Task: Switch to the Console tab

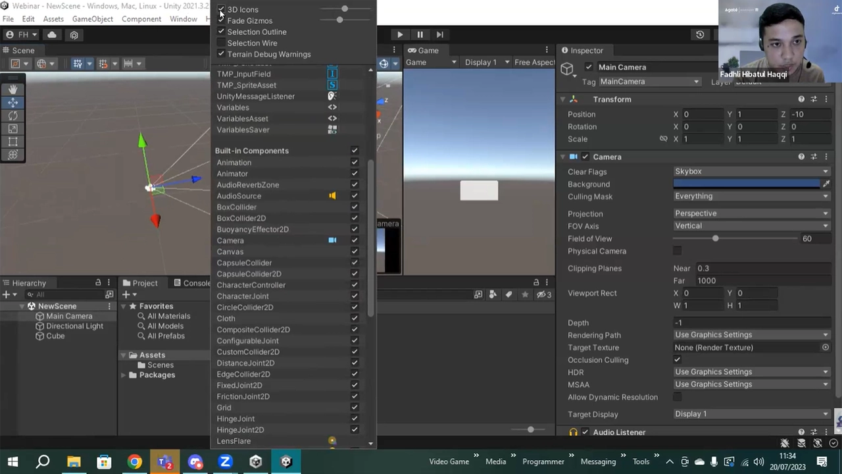Action: pyautogui.click(x=193, y=283)
